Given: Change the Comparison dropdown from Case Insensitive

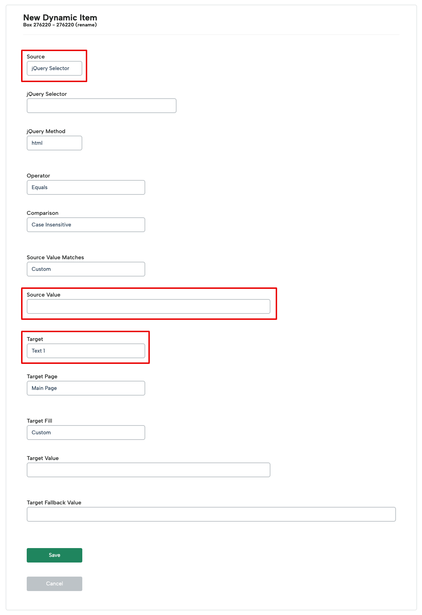Looking at the screenshot, I should click(x=86, y=225).
